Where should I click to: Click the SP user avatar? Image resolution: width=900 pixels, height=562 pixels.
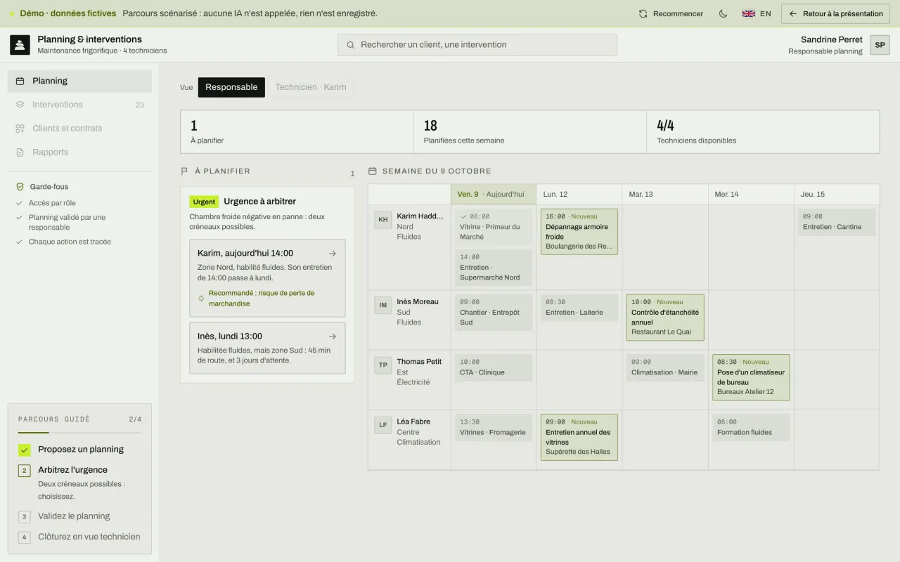880,45
